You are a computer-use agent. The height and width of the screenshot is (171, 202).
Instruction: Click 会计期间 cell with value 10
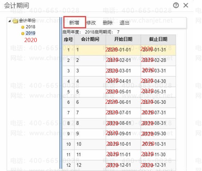(90, 144)
